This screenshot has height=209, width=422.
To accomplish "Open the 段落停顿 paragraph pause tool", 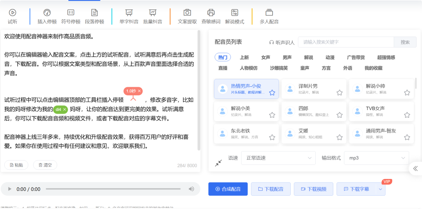I will pos(95,13).
